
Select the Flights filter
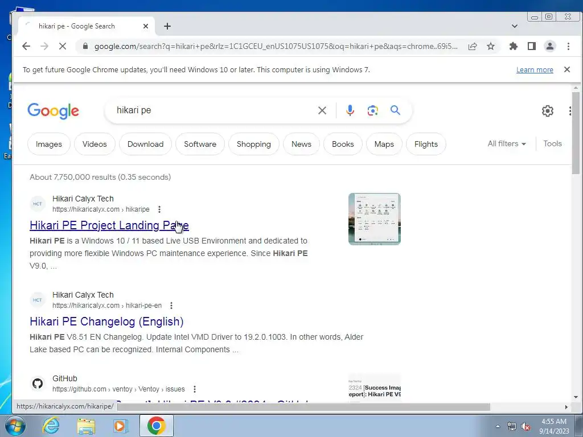click(426, 144)
